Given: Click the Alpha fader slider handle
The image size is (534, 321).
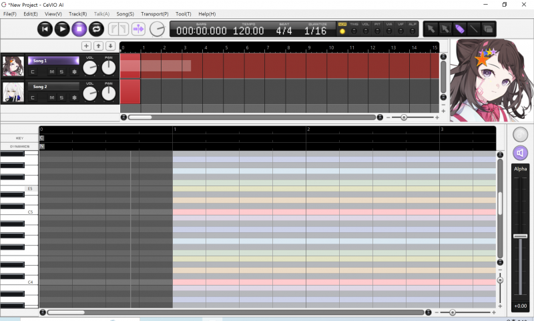Looking at the screenshot, I should [520, 236].
